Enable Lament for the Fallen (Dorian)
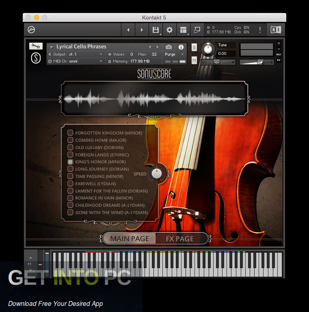 click(70, 191)
